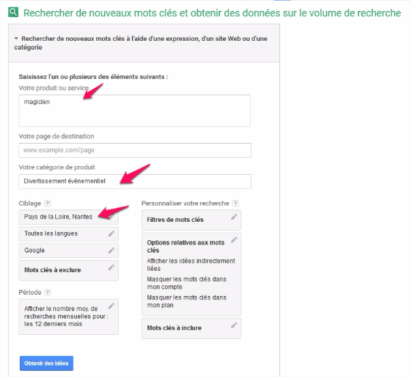Click the green magnifier search icon
The image size is (411, 377).
point(13,12)
